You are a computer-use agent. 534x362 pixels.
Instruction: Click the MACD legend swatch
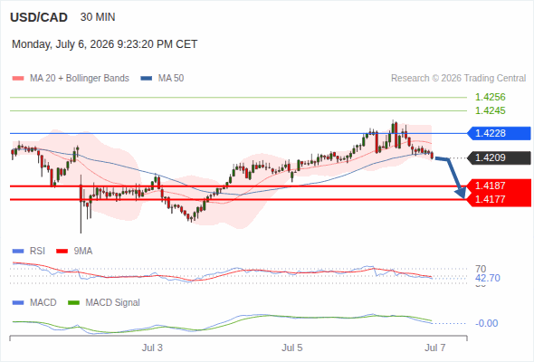point(18,303)
